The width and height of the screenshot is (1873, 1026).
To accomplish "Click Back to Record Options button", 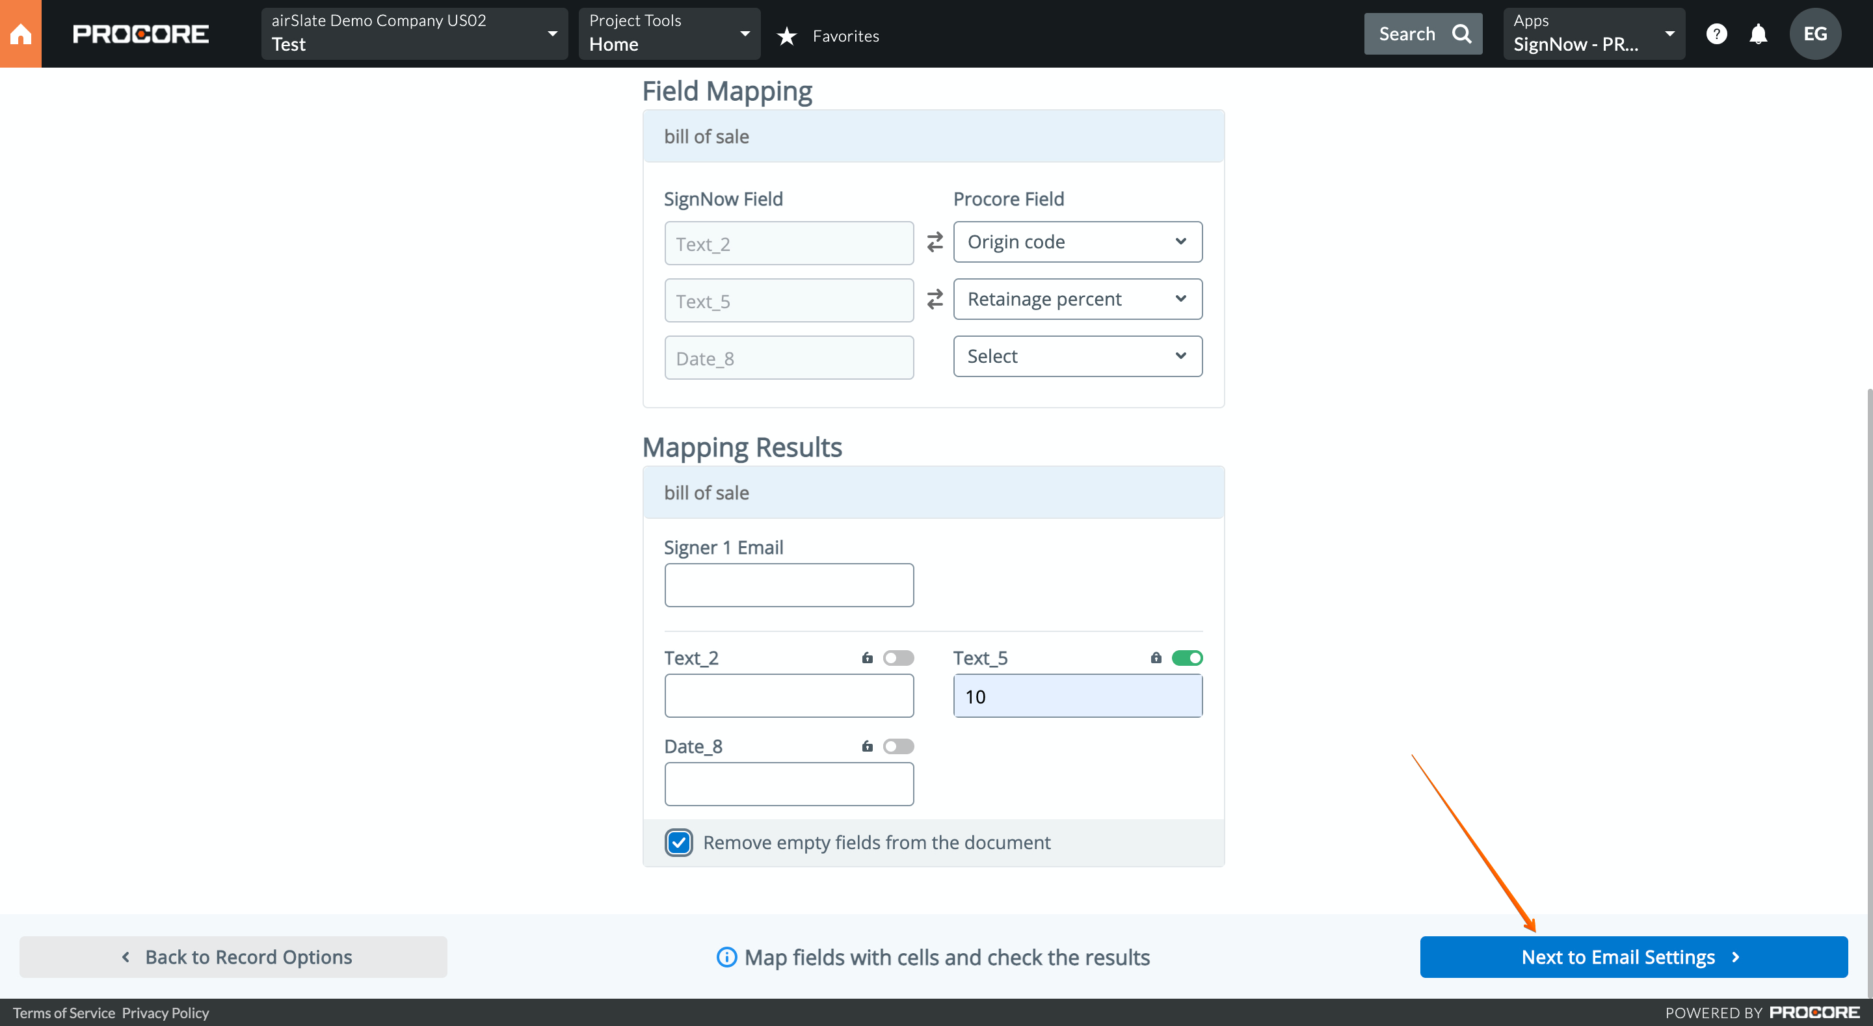I will [x=233, y=957].
